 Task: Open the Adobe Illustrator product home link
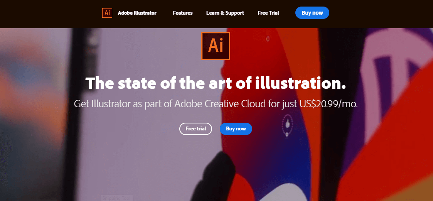point(137,13)
